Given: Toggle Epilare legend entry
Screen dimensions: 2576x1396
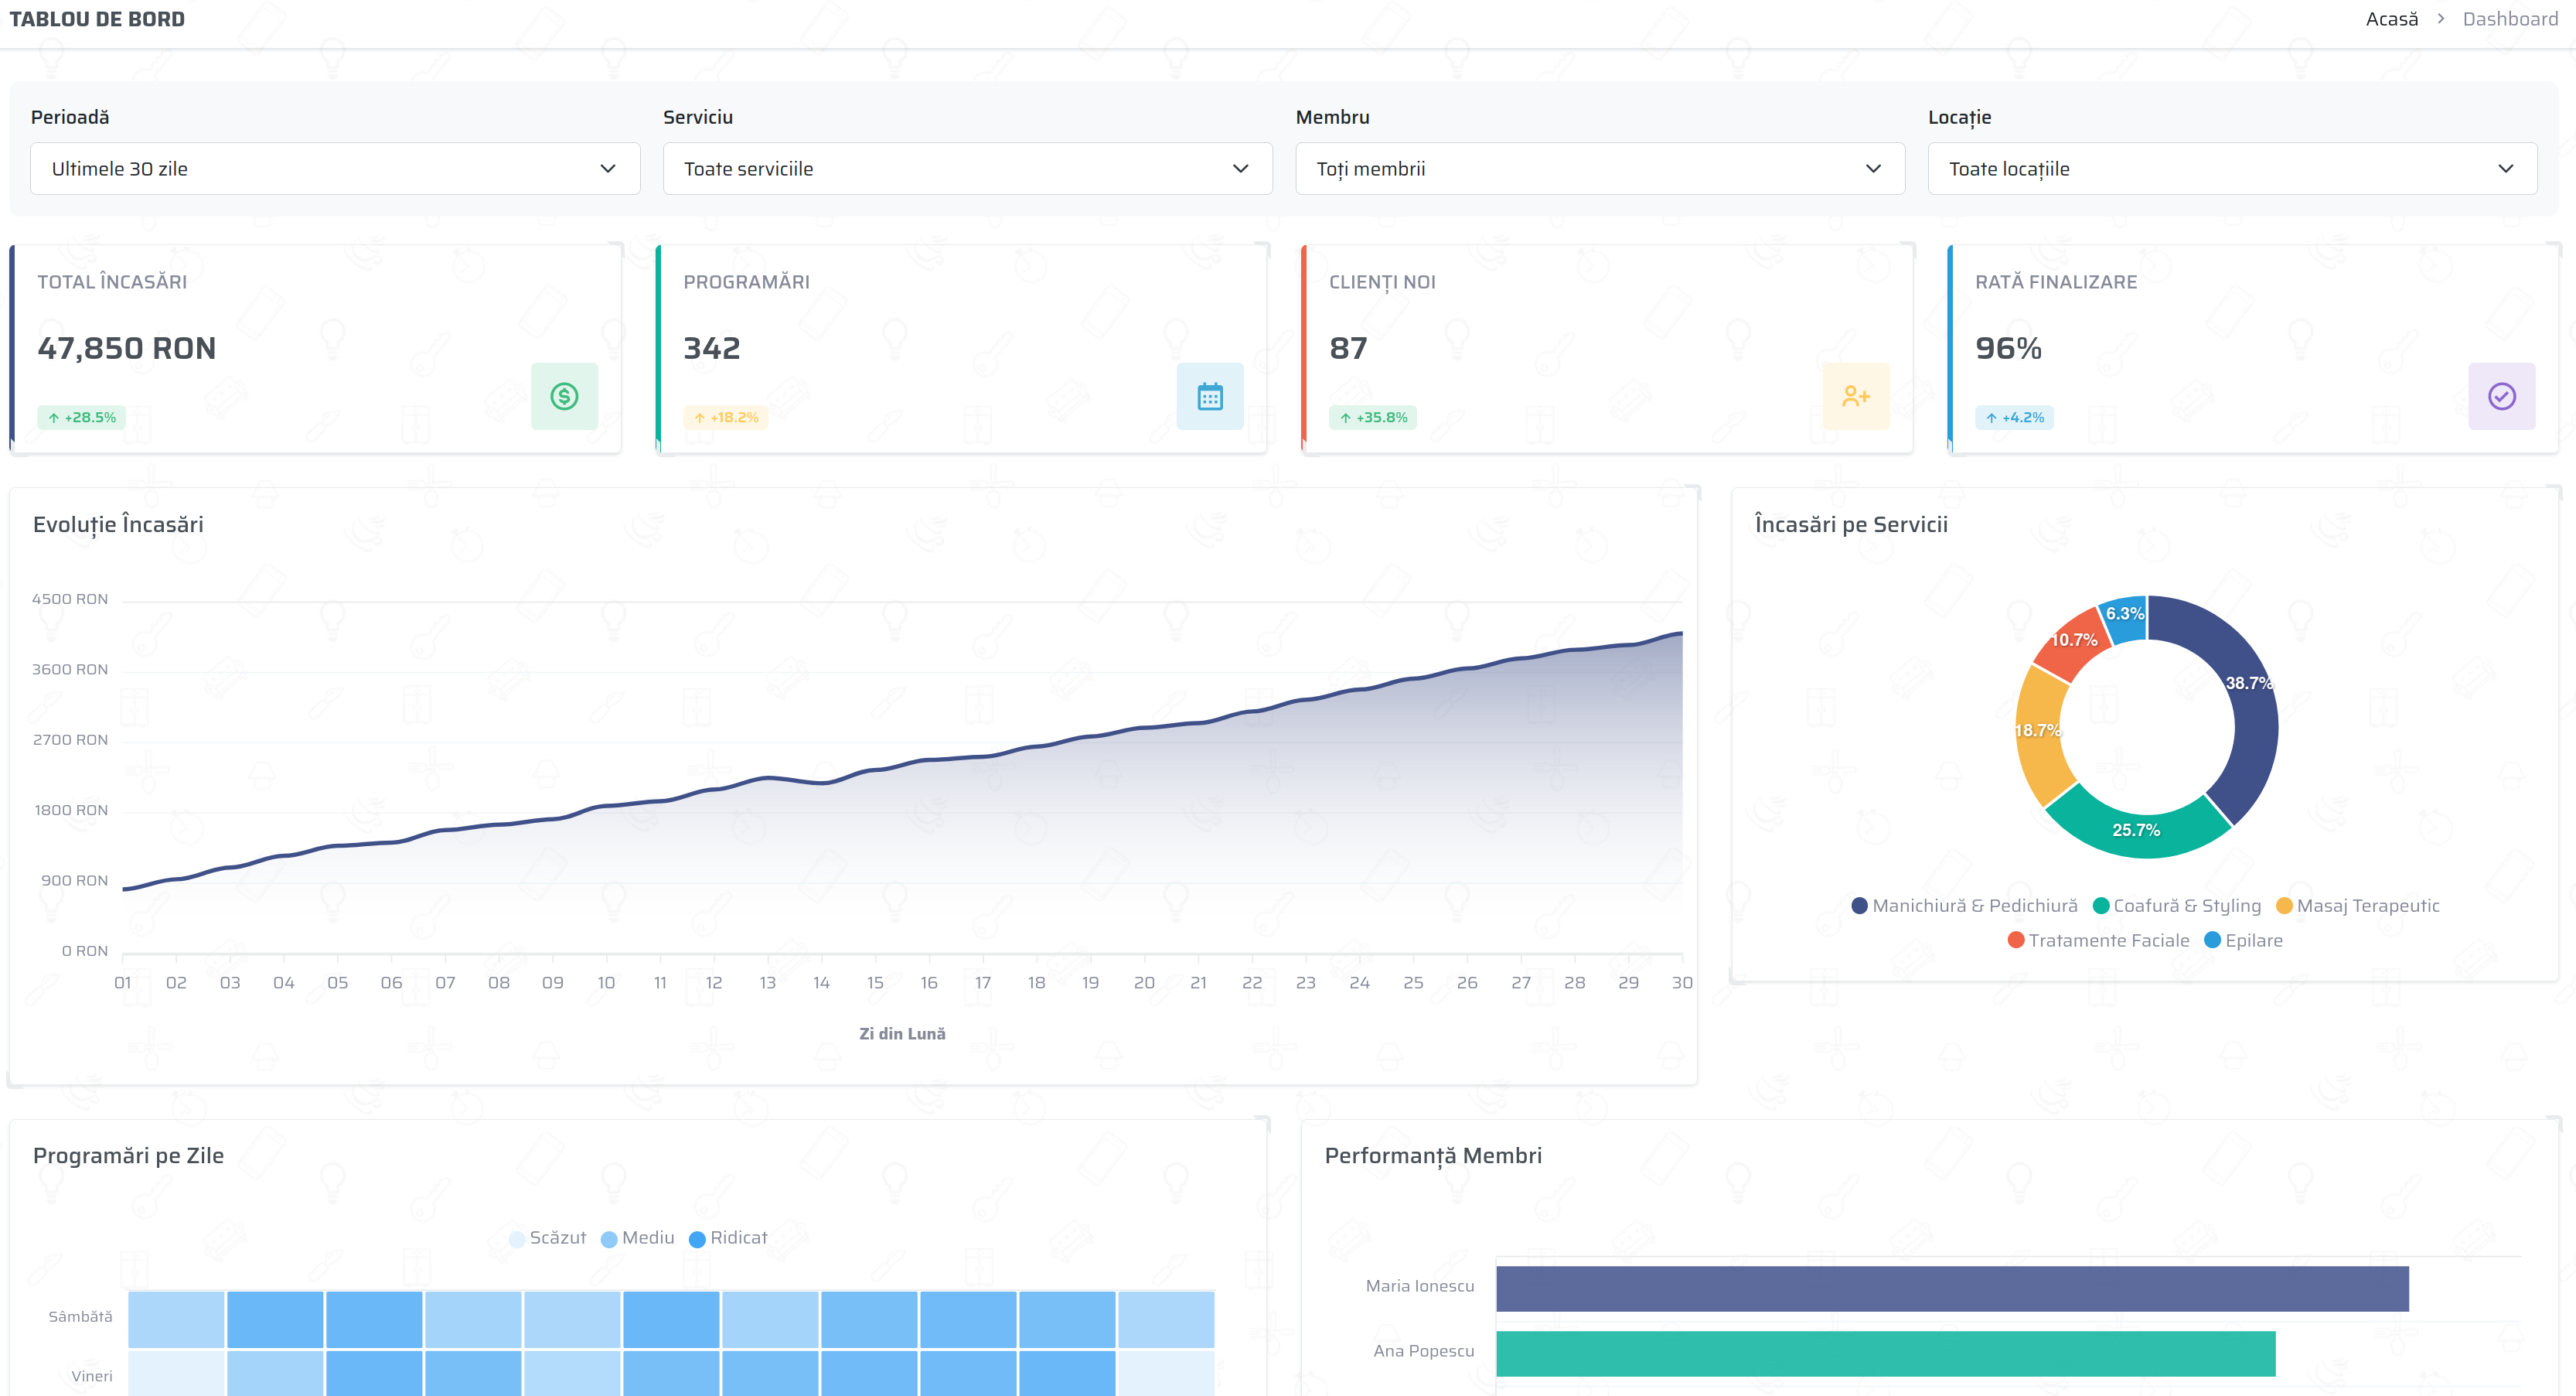Looking at the screenshot, I should [x=2243, y=940].
